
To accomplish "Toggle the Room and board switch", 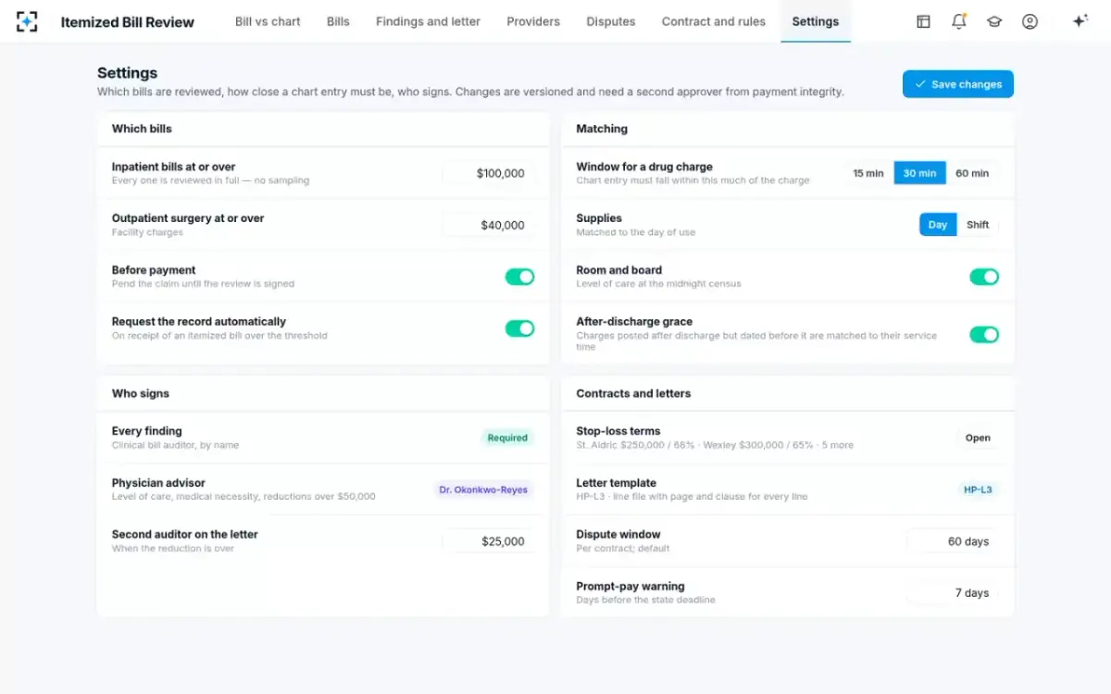I will click(x=984, y=277).
